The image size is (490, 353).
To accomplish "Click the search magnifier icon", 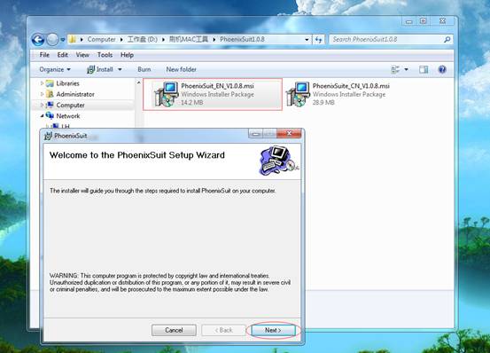I will tap(447, 39).
